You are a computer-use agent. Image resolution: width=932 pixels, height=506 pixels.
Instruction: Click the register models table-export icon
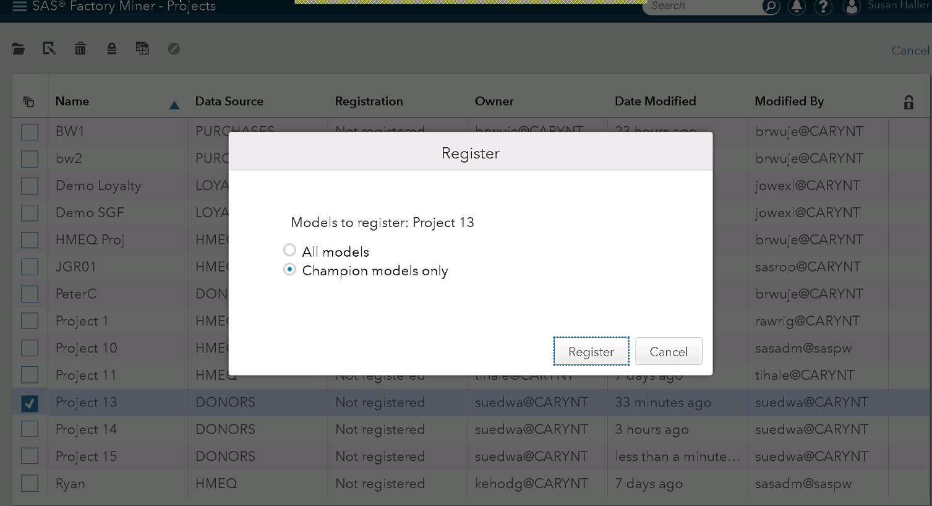click(142, 48)
